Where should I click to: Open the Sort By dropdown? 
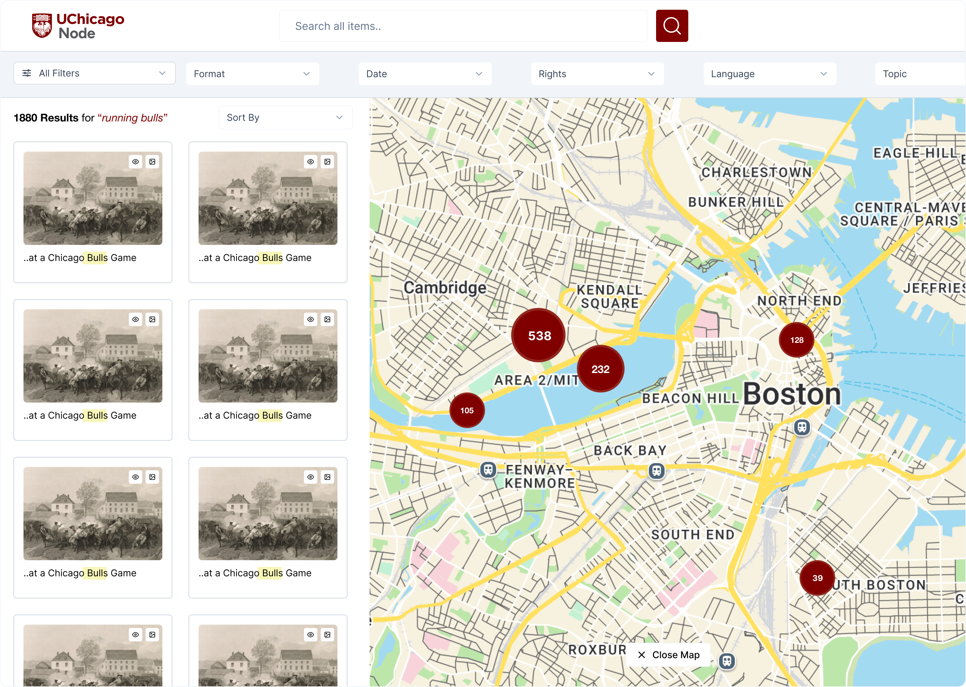(x=285, y=118)
